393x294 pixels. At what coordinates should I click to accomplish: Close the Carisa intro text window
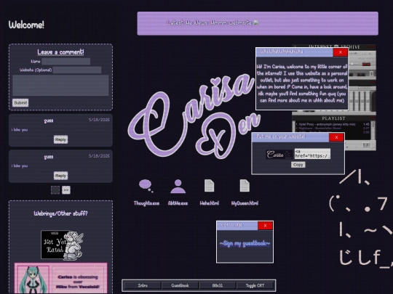[340, 52]
